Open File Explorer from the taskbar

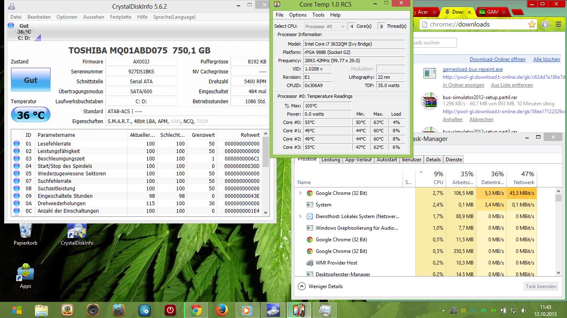coord(42,310)
